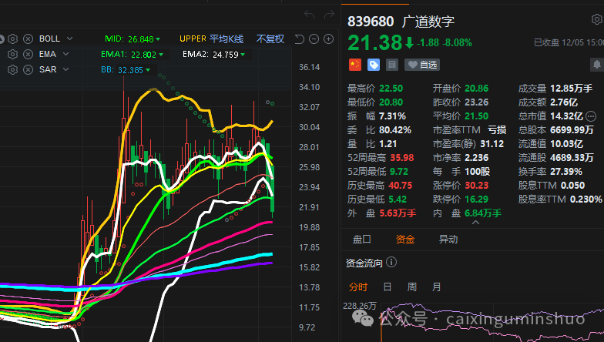The height and width of the screenshot is (342, 604).
Task: Click the undo arrow above the chart
Action: tap(310, 15)
